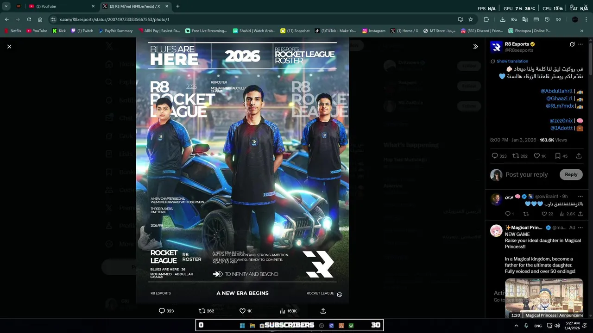Like owBrain1's reply with 22 likes
Viewport: 593px width, 333px height.
click(544, 214)
